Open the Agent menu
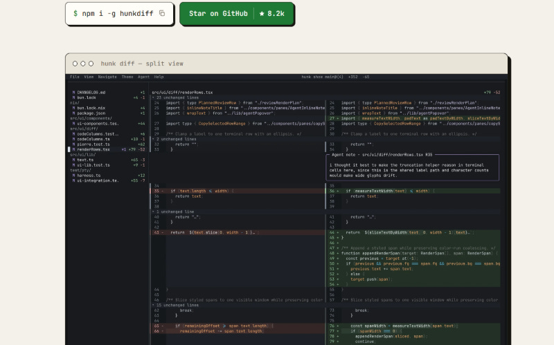This screenshot has height=345, width=554. [143, 77]
